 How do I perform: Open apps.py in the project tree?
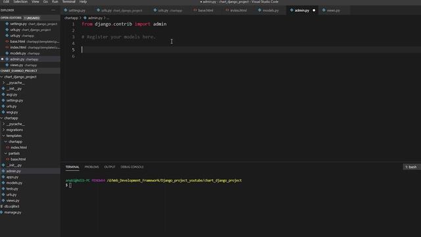point(12,177)
